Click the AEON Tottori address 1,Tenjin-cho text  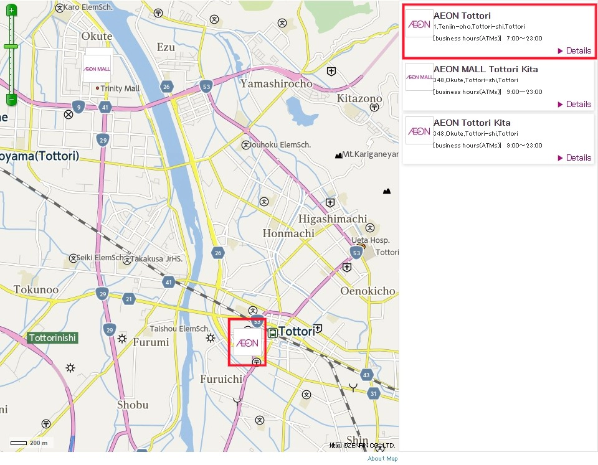(x=479, y=27)
